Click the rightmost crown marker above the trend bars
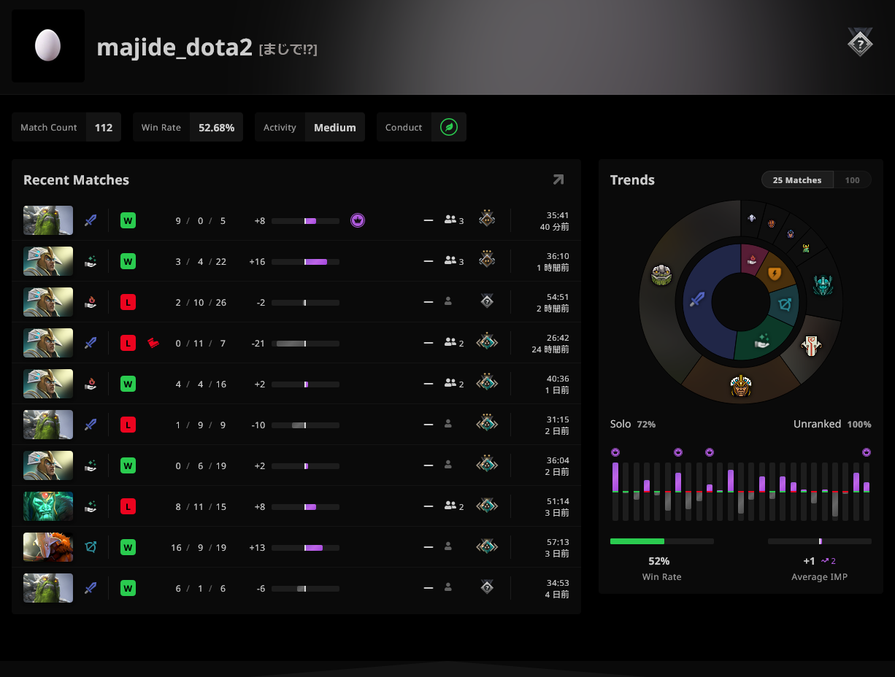 (x=867, y=452)
